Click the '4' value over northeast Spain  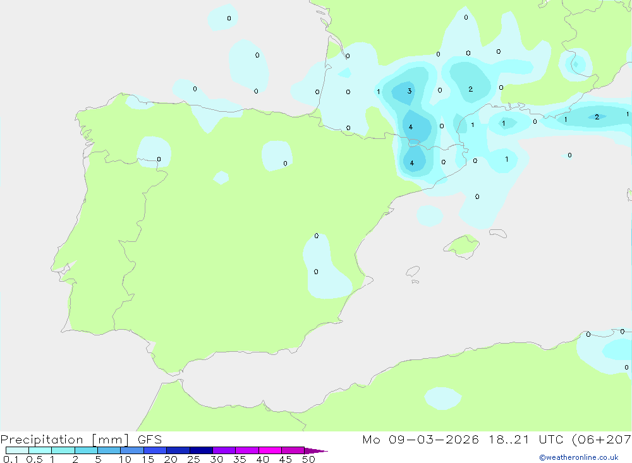pos(411,163)
